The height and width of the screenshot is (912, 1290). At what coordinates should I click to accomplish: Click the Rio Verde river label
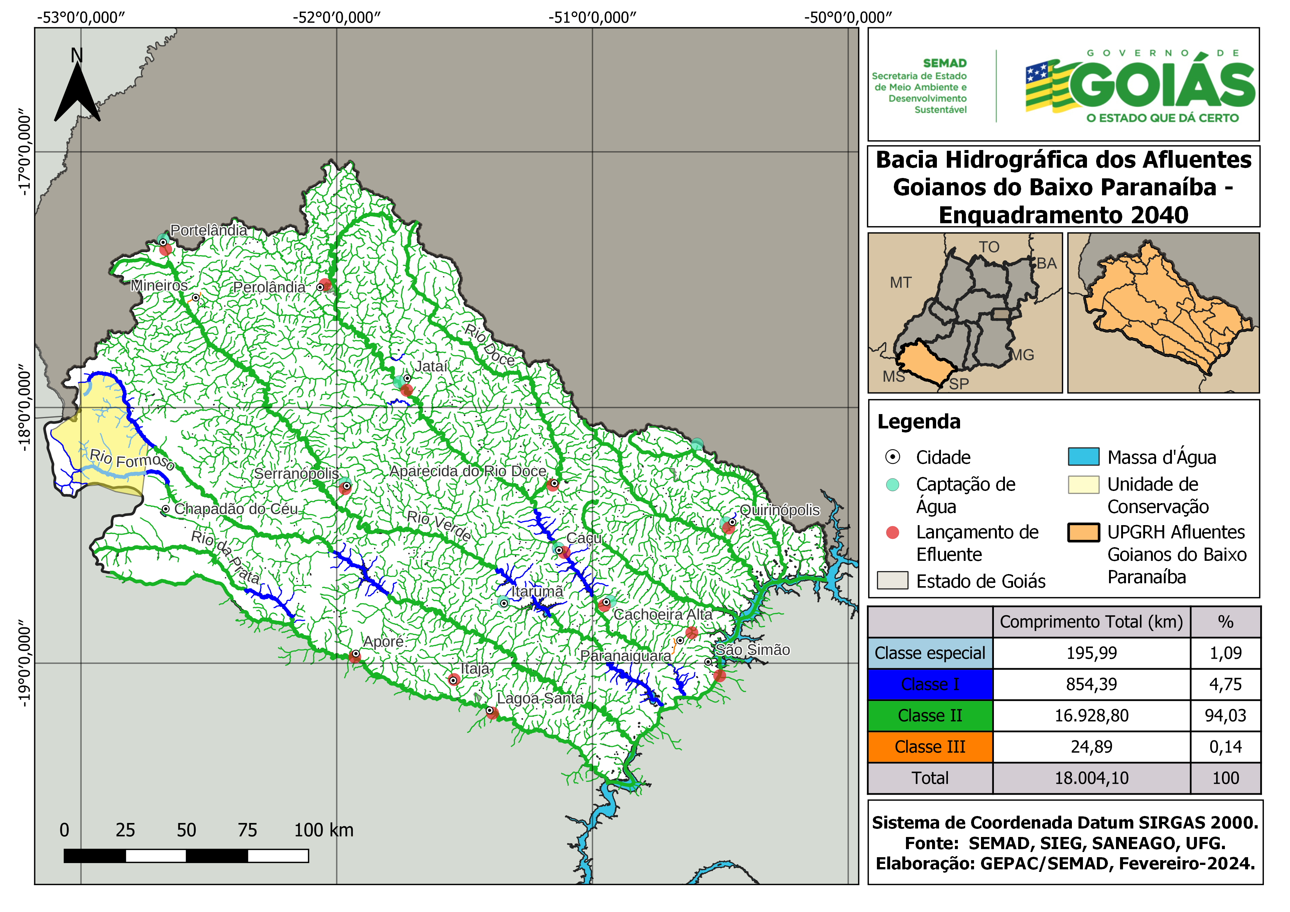[x=439, y=526]
